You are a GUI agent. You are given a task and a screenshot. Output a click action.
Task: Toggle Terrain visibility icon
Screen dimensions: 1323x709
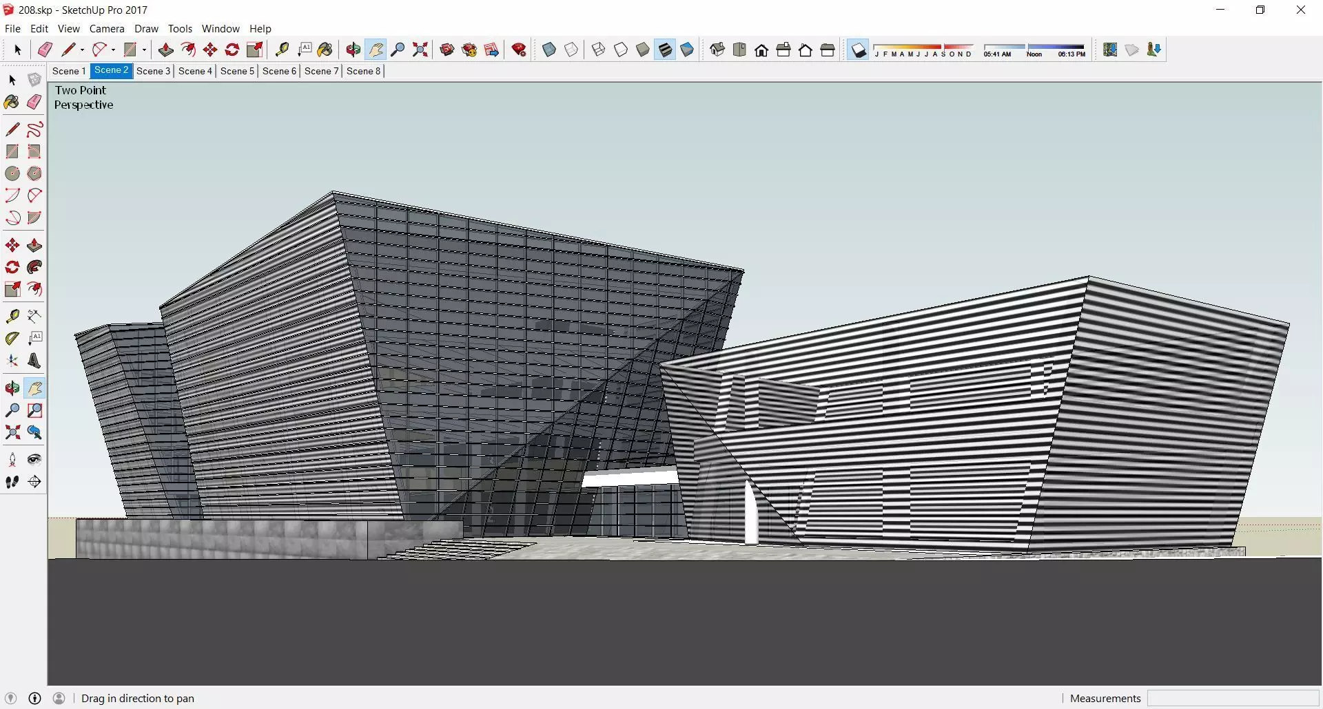point(1132,50)
